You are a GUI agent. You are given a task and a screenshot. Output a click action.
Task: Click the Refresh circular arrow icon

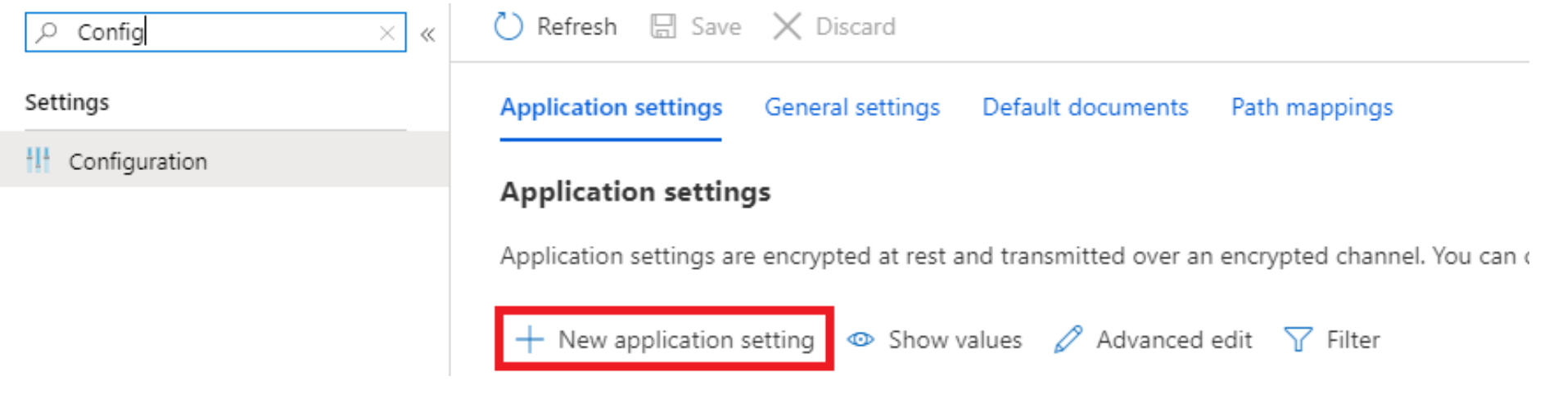508,26
